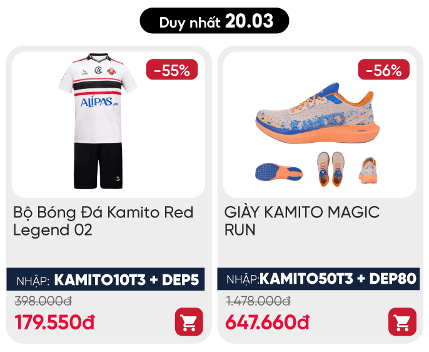Click the black shorts in kit image
Image resolution: width=429 pixels, height=352 pixels.
click(x=98, y=166)
